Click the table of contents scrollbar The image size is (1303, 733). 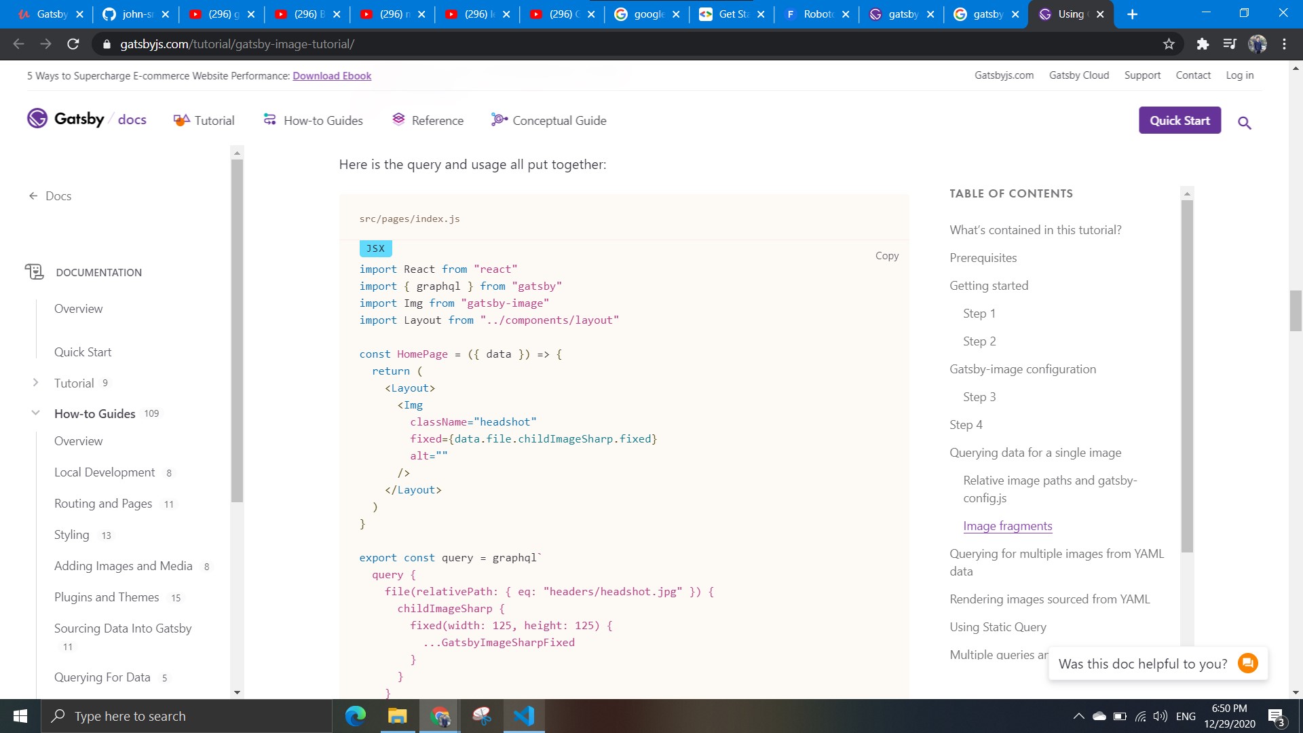[1187, 376]
